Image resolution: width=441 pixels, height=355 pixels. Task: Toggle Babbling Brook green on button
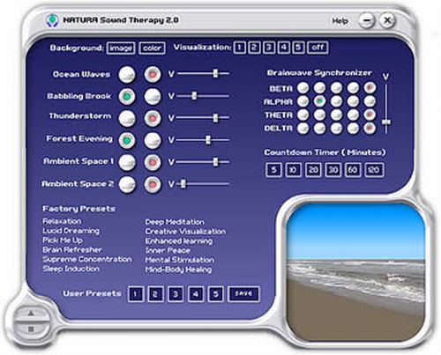pyautogui.click(x=127, y=96)
